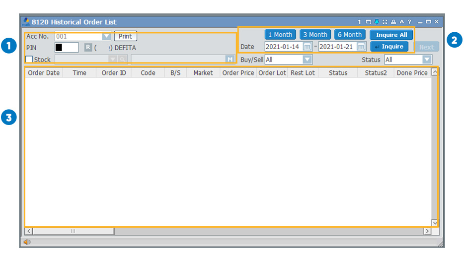This screenshot has width=464, height=261.
Task: Expand the Acc No. dropdown
Action: [106, 36]
